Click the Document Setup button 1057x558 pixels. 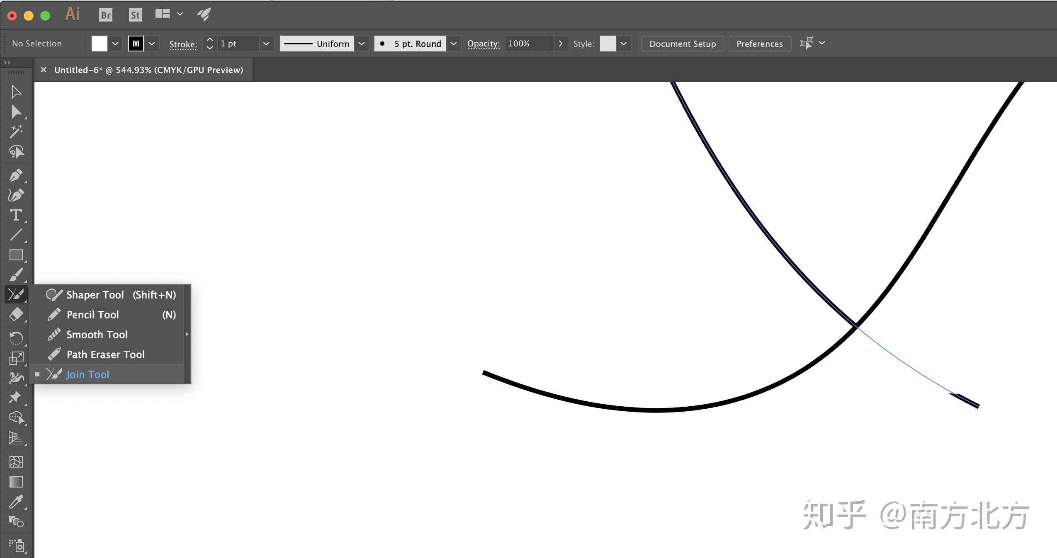click(x=682, y=44)
